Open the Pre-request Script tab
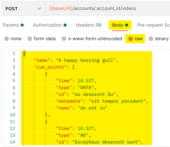The height and width of the screenshot is (147, 170). 154,25
